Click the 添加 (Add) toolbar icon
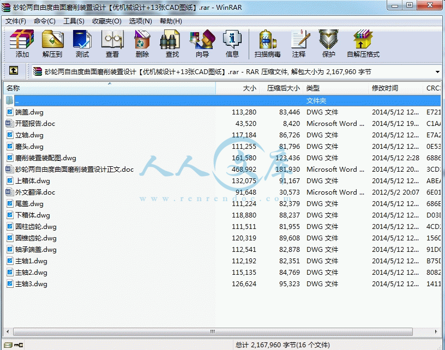Screen dimensions: 445x350 [22, 44]
